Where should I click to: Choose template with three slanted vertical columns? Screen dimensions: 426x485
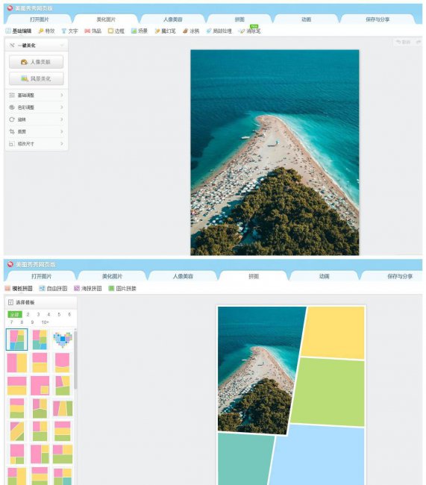63,408
